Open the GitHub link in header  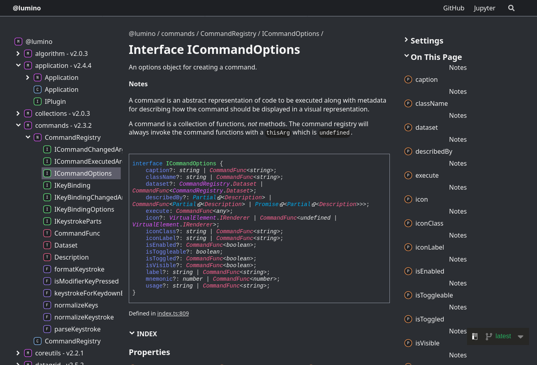point(454,8)
